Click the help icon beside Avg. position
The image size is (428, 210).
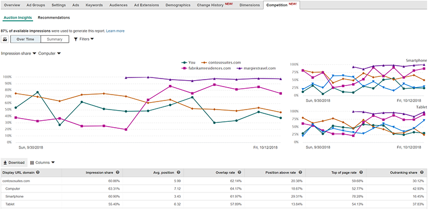178,173
